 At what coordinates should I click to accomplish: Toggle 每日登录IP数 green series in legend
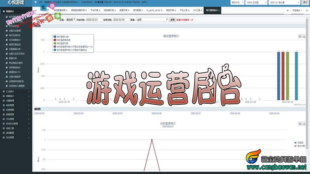coord(61,43)
